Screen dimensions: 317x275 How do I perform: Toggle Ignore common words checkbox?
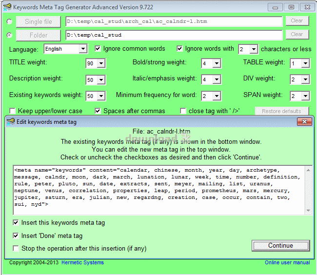point(98,48)
